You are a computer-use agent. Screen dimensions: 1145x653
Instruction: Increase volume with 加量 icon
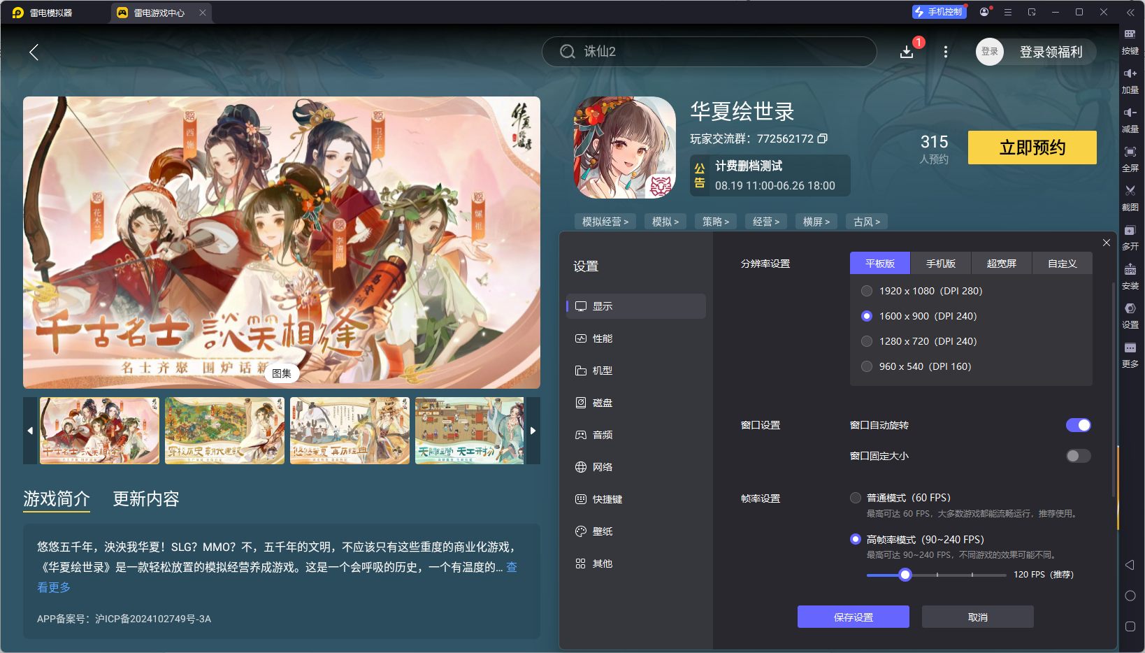tap(1130, 81)
